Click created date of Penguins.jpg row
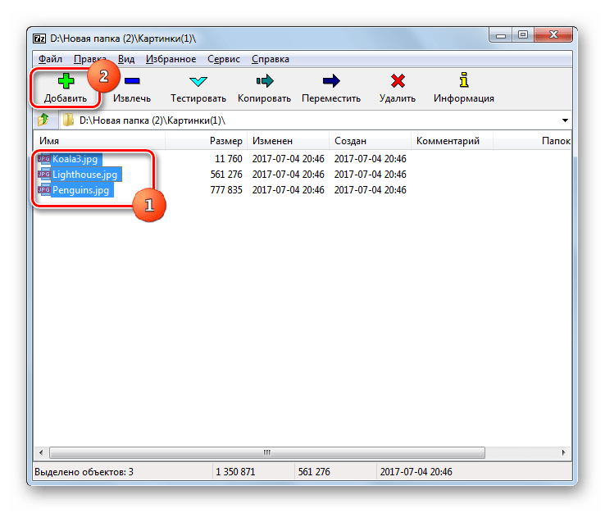Screen dimensions: 605x513 (x=370, y=190)
